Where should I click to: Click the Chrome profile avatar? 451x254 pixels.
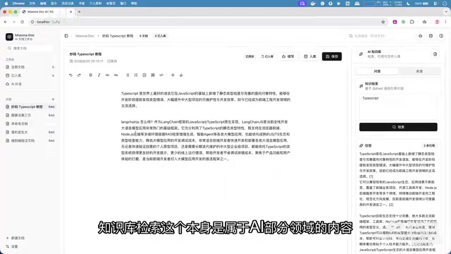coord(437,22)
